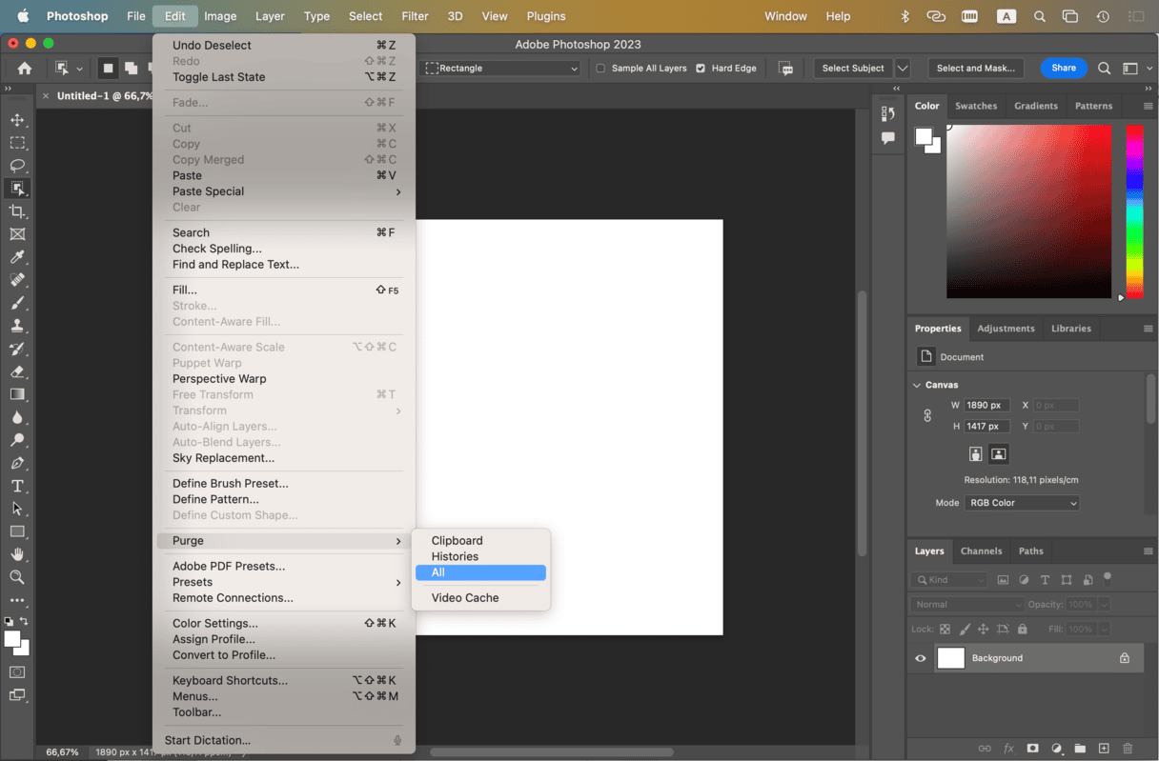
Task: Select the Eyedropper tool
Action: 17,257
